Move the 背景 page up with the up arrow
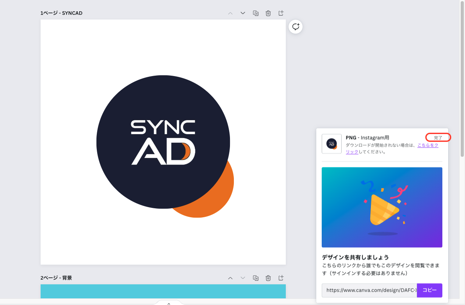Viewport: 465px width, 305px height. point(230,278)
